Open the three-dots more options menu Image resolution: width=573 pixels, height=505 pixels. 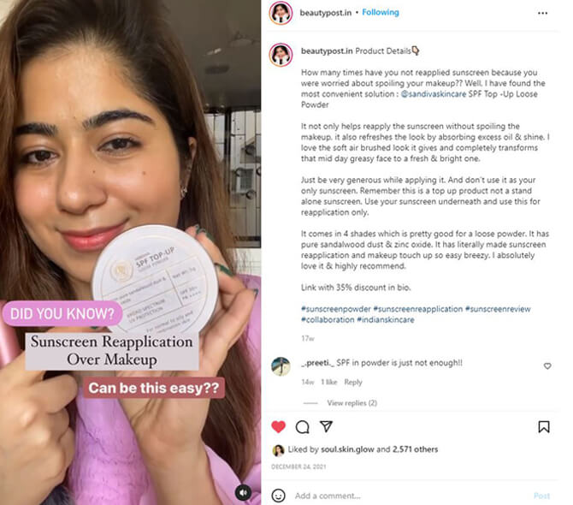click(x=543, y=13)
